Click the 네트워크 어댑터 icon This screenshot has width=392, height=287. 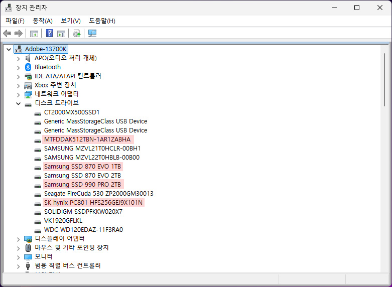coord(28,94)
